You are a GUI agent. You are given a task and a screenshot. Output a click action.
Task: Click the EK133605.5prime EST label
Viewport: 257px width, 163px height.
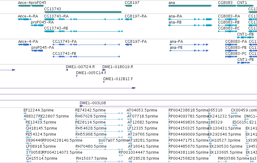tap(226, 152)
